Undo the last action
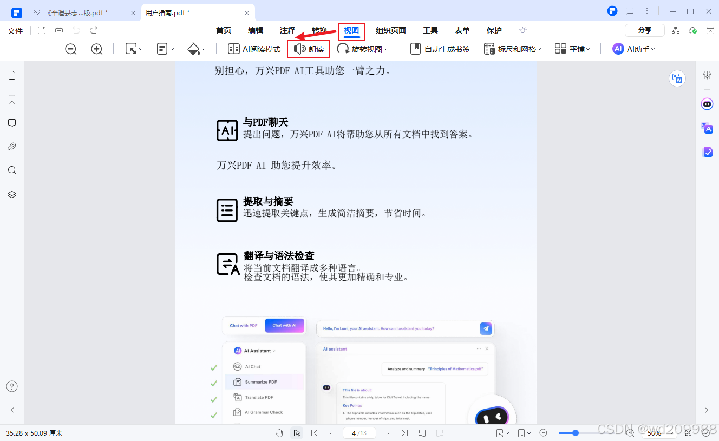 coord(76,30)
